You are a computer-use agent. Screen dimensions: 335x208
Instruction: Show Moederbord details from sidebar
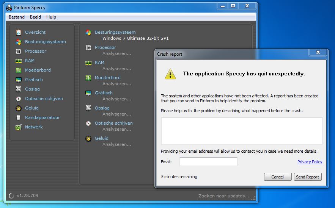click(x=38, y=70)
